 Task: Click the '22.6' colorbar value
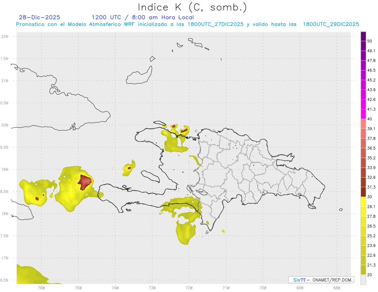(371, 255)
